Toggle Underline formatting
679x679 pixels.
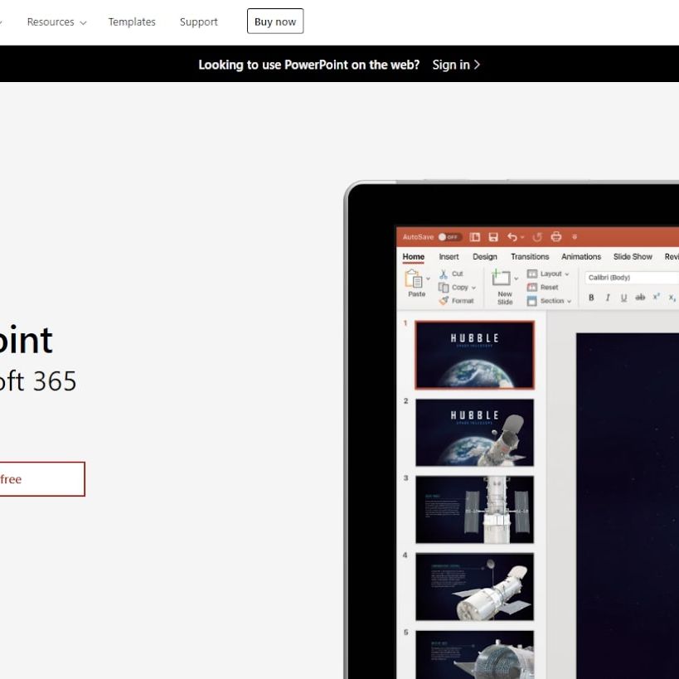623,298
